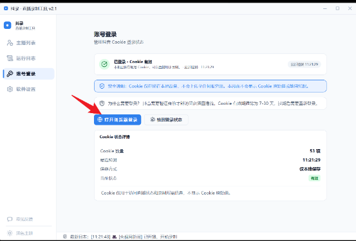The height and width of the screenshot is (241, 356).
Task: Click the 账号登录 page heading
Action: pyautogui.click(x=106, y=34)
